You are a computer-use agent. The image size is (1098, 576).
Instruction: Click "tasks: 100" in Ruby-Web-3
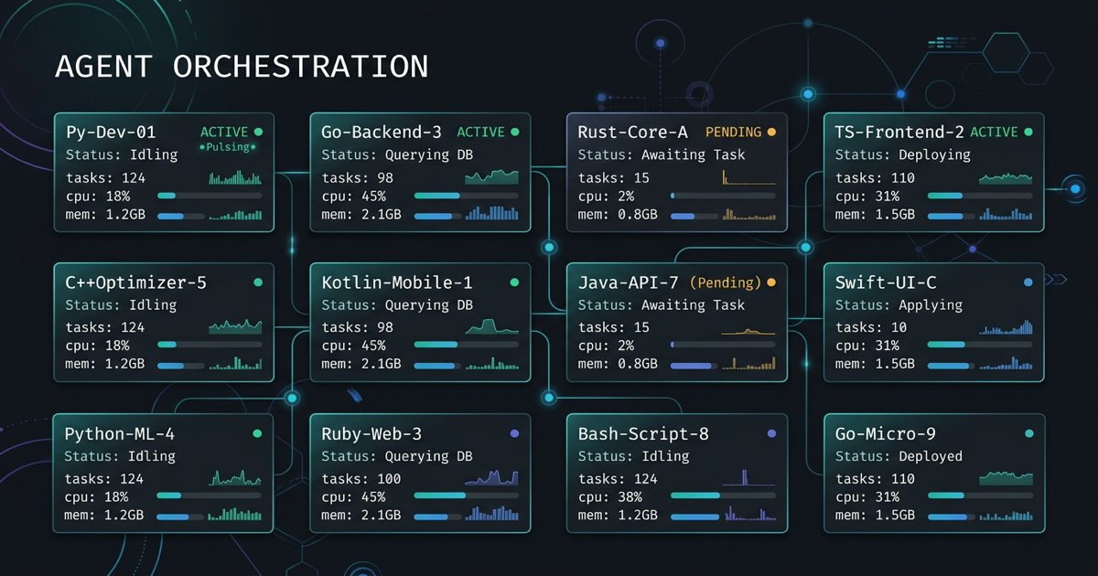coord(361,478)
